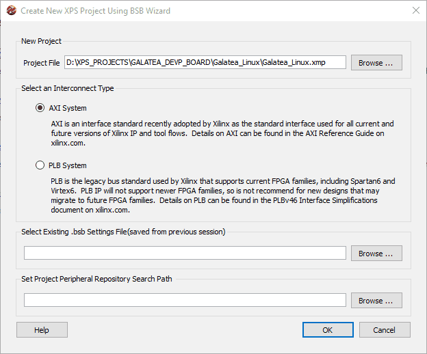Click the "Project File" label
The height and width of the screenshot is (354, 427).
[41, 63]
